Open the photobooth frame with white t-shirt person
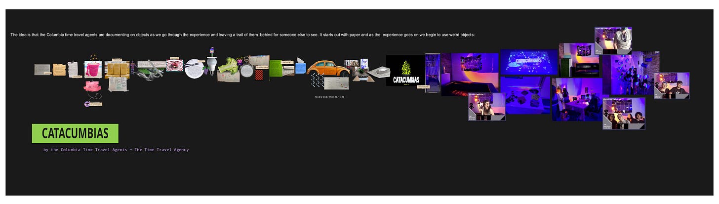The image size is (719, 204). pos(613,41)
